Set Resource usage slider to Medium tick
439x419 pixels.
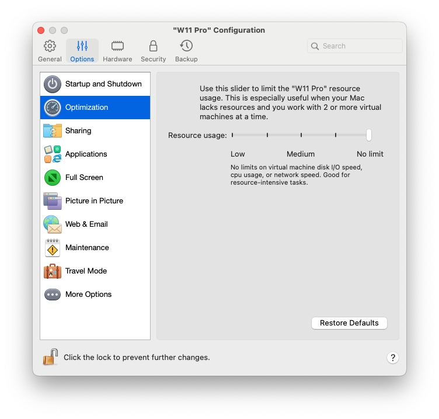tap(301, 135)
